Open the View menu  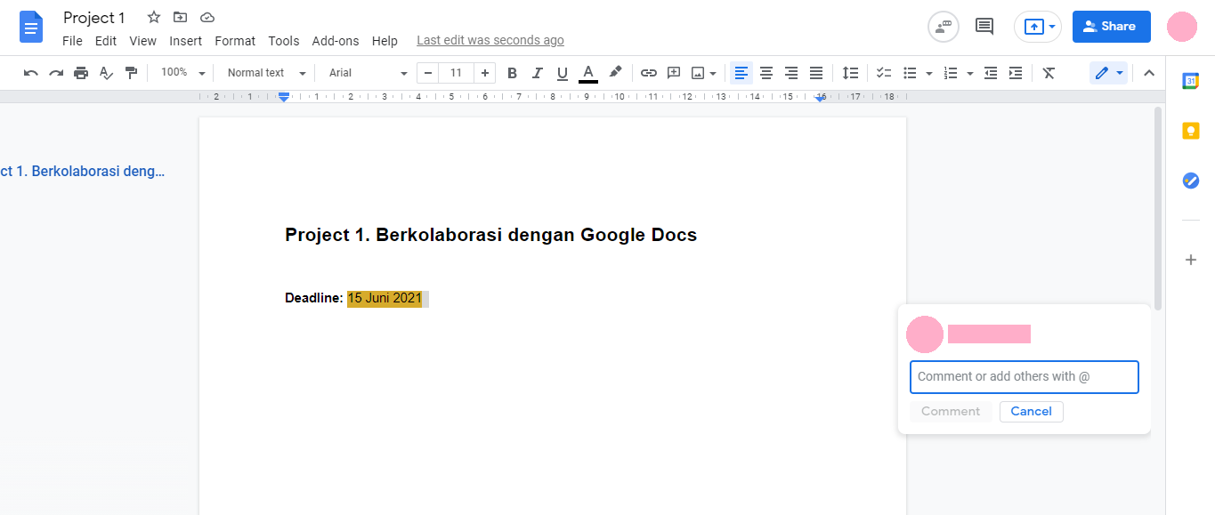[142, 41]
